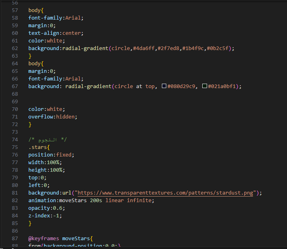Click 'overflow:hidden;' on line 71
Viewport: 287px width, 249px height.
53,117
